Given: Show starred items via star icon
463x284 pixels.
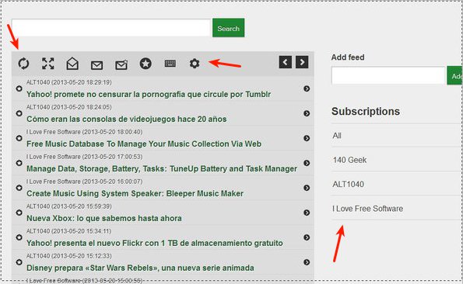Looking at the screenshot, I should pos(146,64).
